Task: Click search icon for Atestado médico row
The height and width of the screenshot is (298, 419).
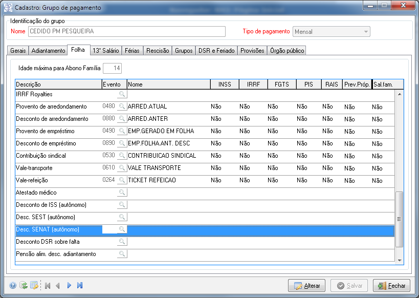Action: tap(122, 193)
